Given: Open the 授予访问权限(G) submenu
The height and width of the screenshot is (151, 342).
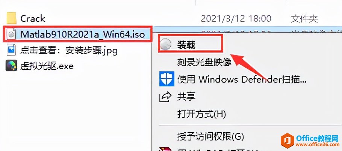Looking at the screenshot, I should 210,137.
